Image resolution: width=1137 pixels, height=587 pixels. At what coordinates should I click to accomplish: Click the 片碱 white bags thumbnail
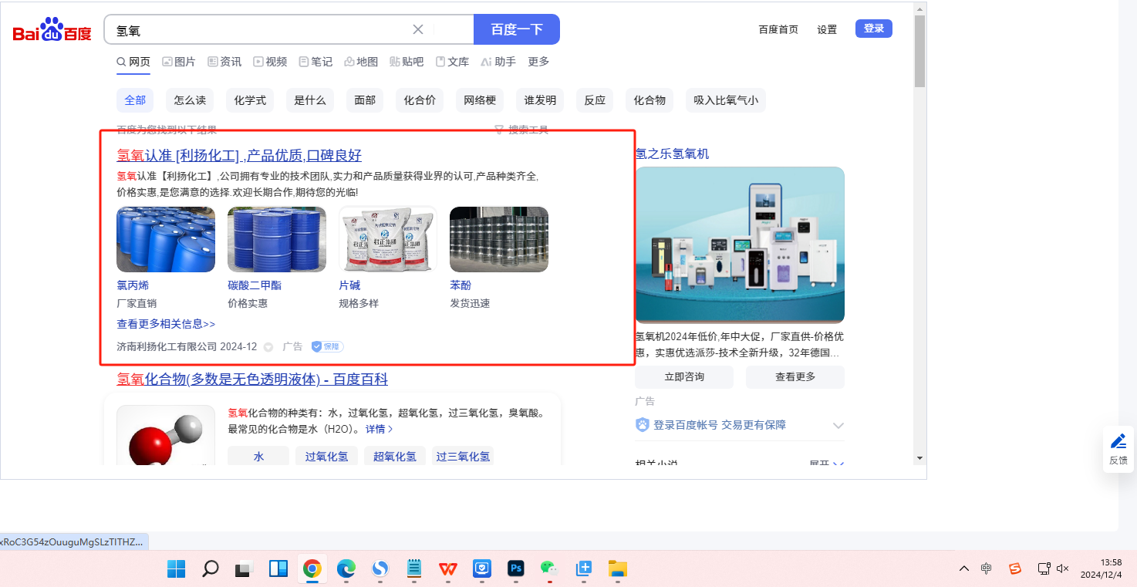(388, 239)
